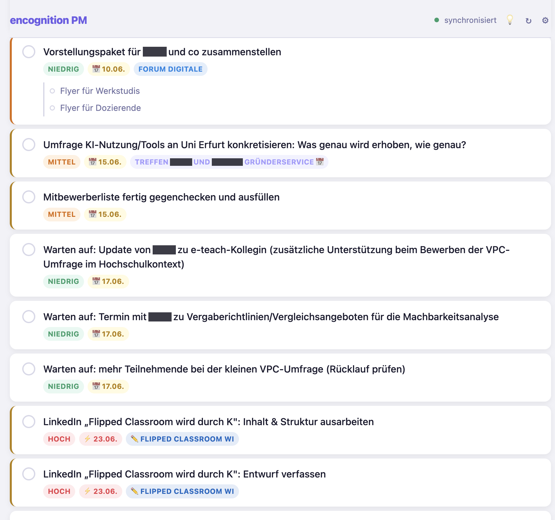Click MITTEL priority on Mitbewerberliste task

62,214
